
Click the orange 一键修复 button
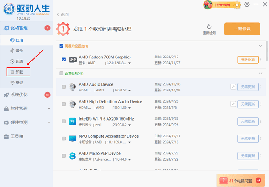click(x=242, y=29)
